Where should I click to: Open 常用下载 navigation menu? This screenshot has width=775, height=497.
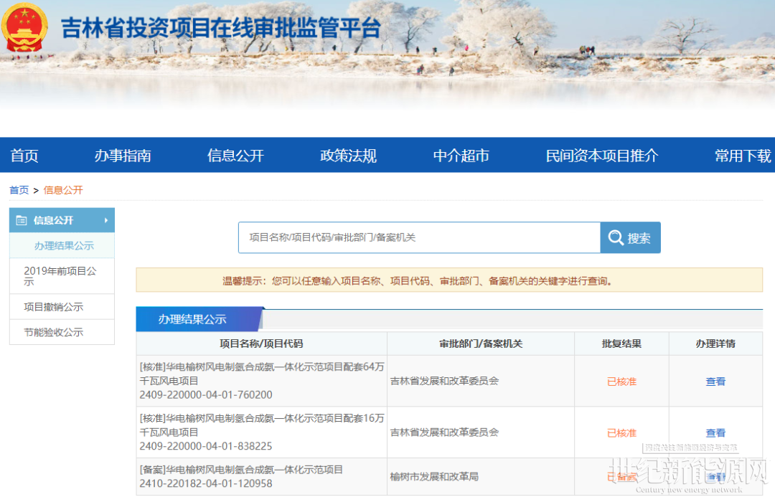point(743,156)
